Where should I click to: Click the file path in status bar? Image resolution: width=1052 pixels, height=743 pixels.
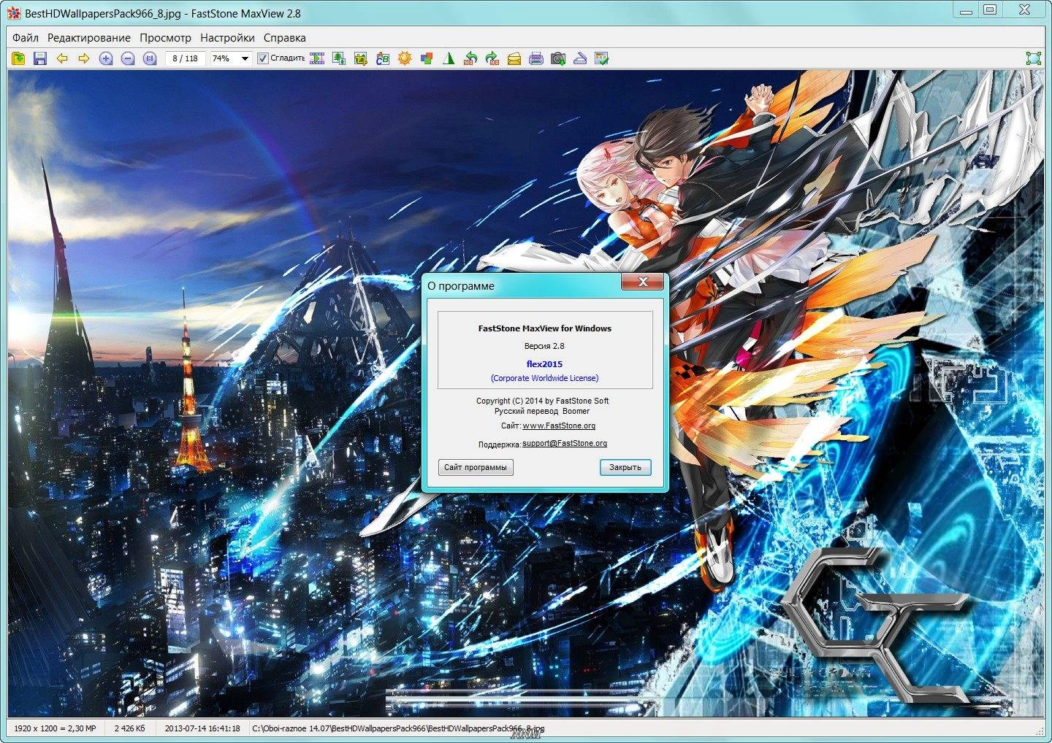tap(399, 728)
